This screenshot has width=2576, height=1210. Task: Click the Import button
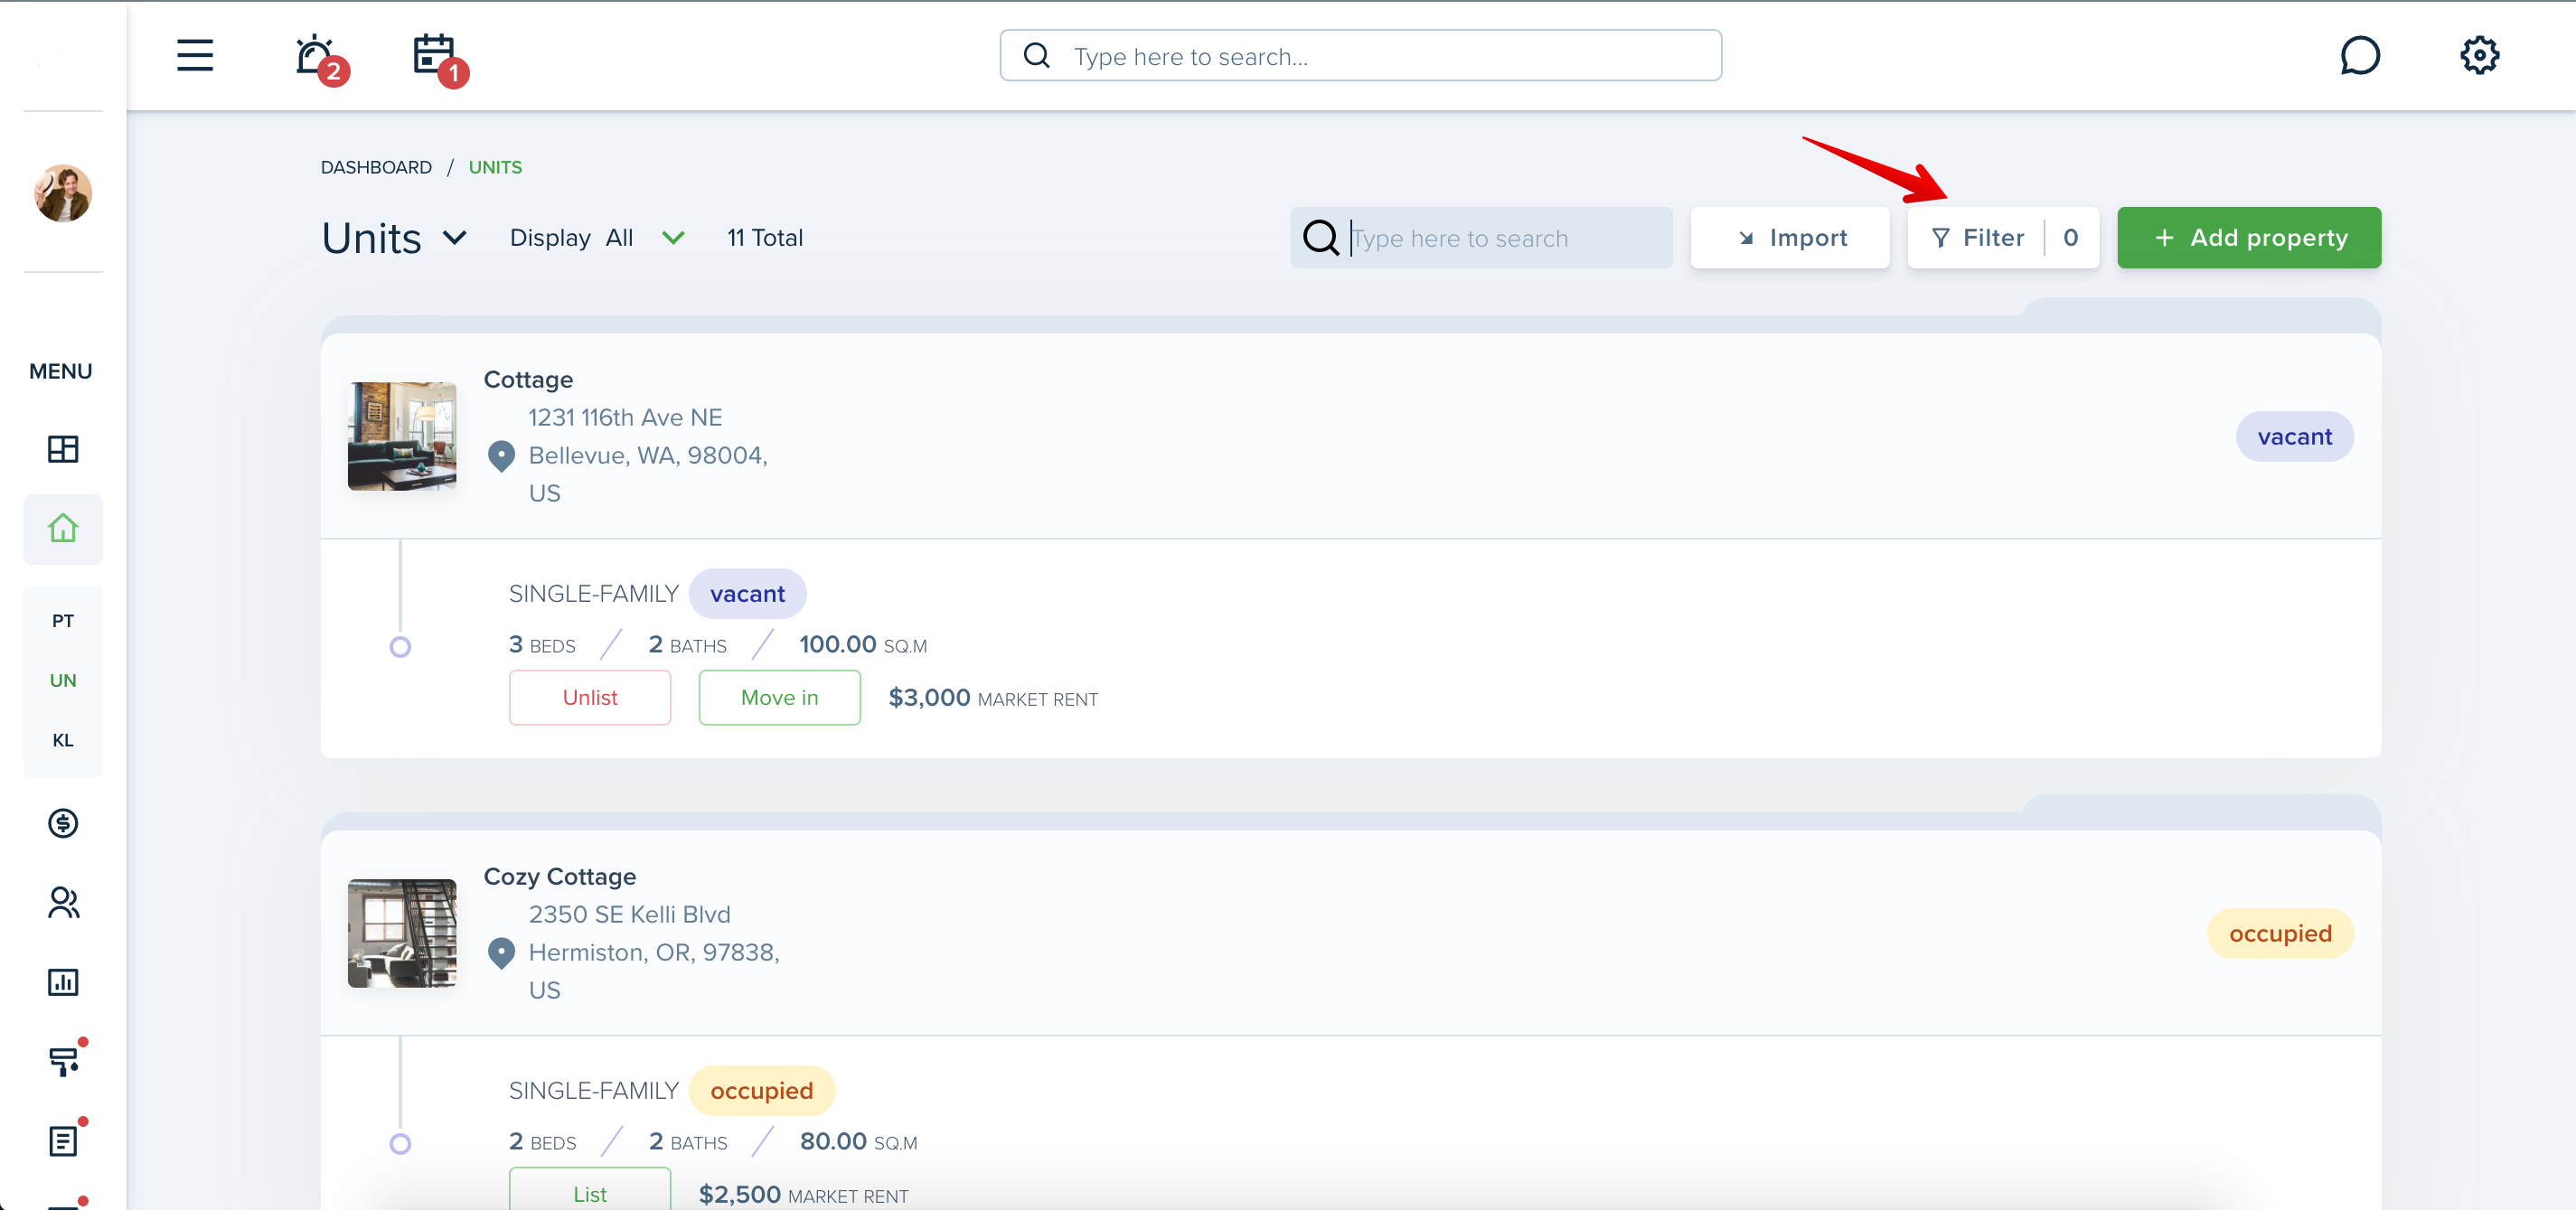(1790, 238)
